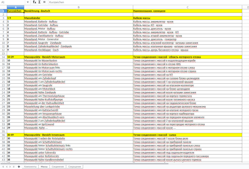This screenshot has height=169, width=249.
Task: Switch to the Сокращения sheet tab
Action: point(74,167)
